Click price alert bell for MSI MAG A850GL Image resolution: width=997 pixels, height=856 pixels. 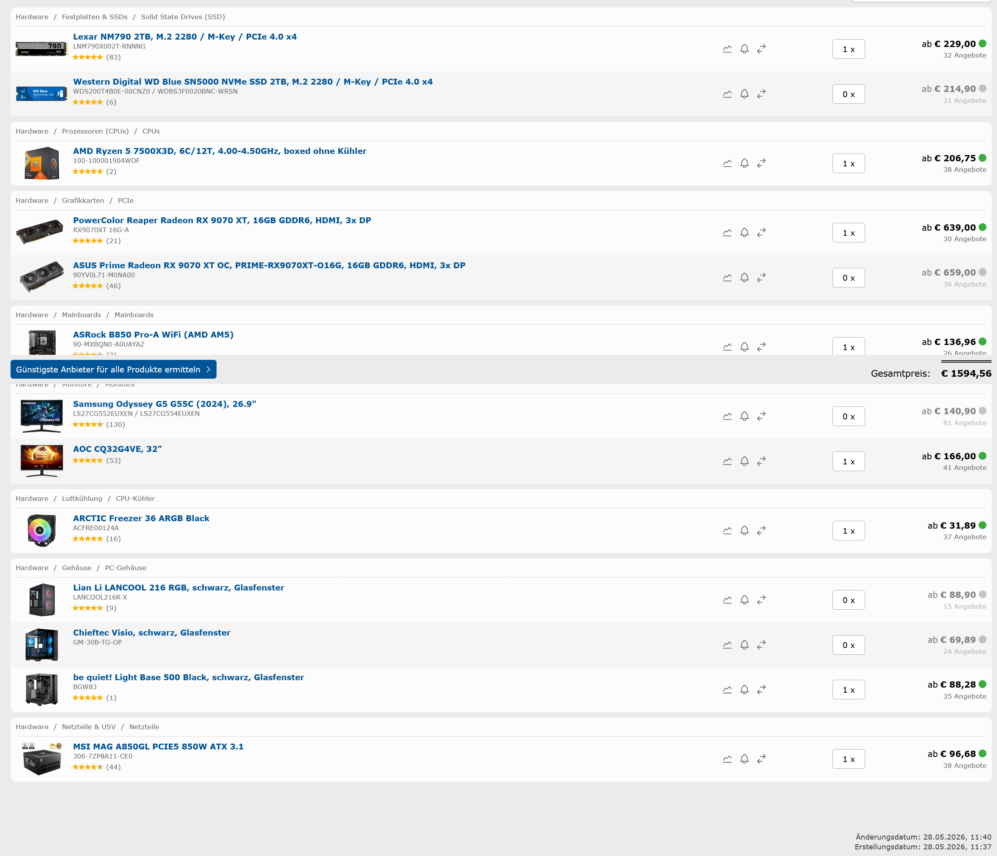coord(744,759)
